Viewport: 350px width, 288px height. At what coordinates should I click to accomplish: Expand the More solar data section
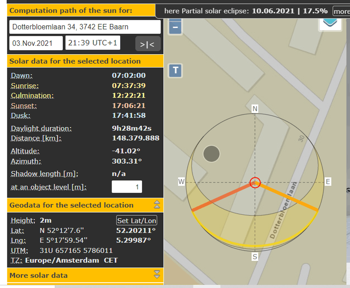157,274
